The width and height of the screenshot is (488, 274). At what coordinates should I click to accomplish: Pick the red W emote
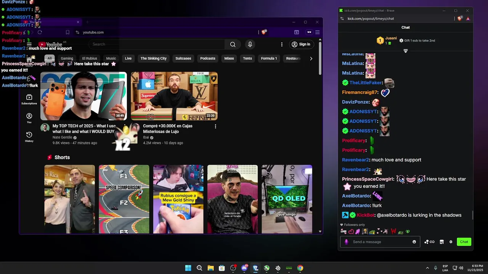click(x=393, y=231)
